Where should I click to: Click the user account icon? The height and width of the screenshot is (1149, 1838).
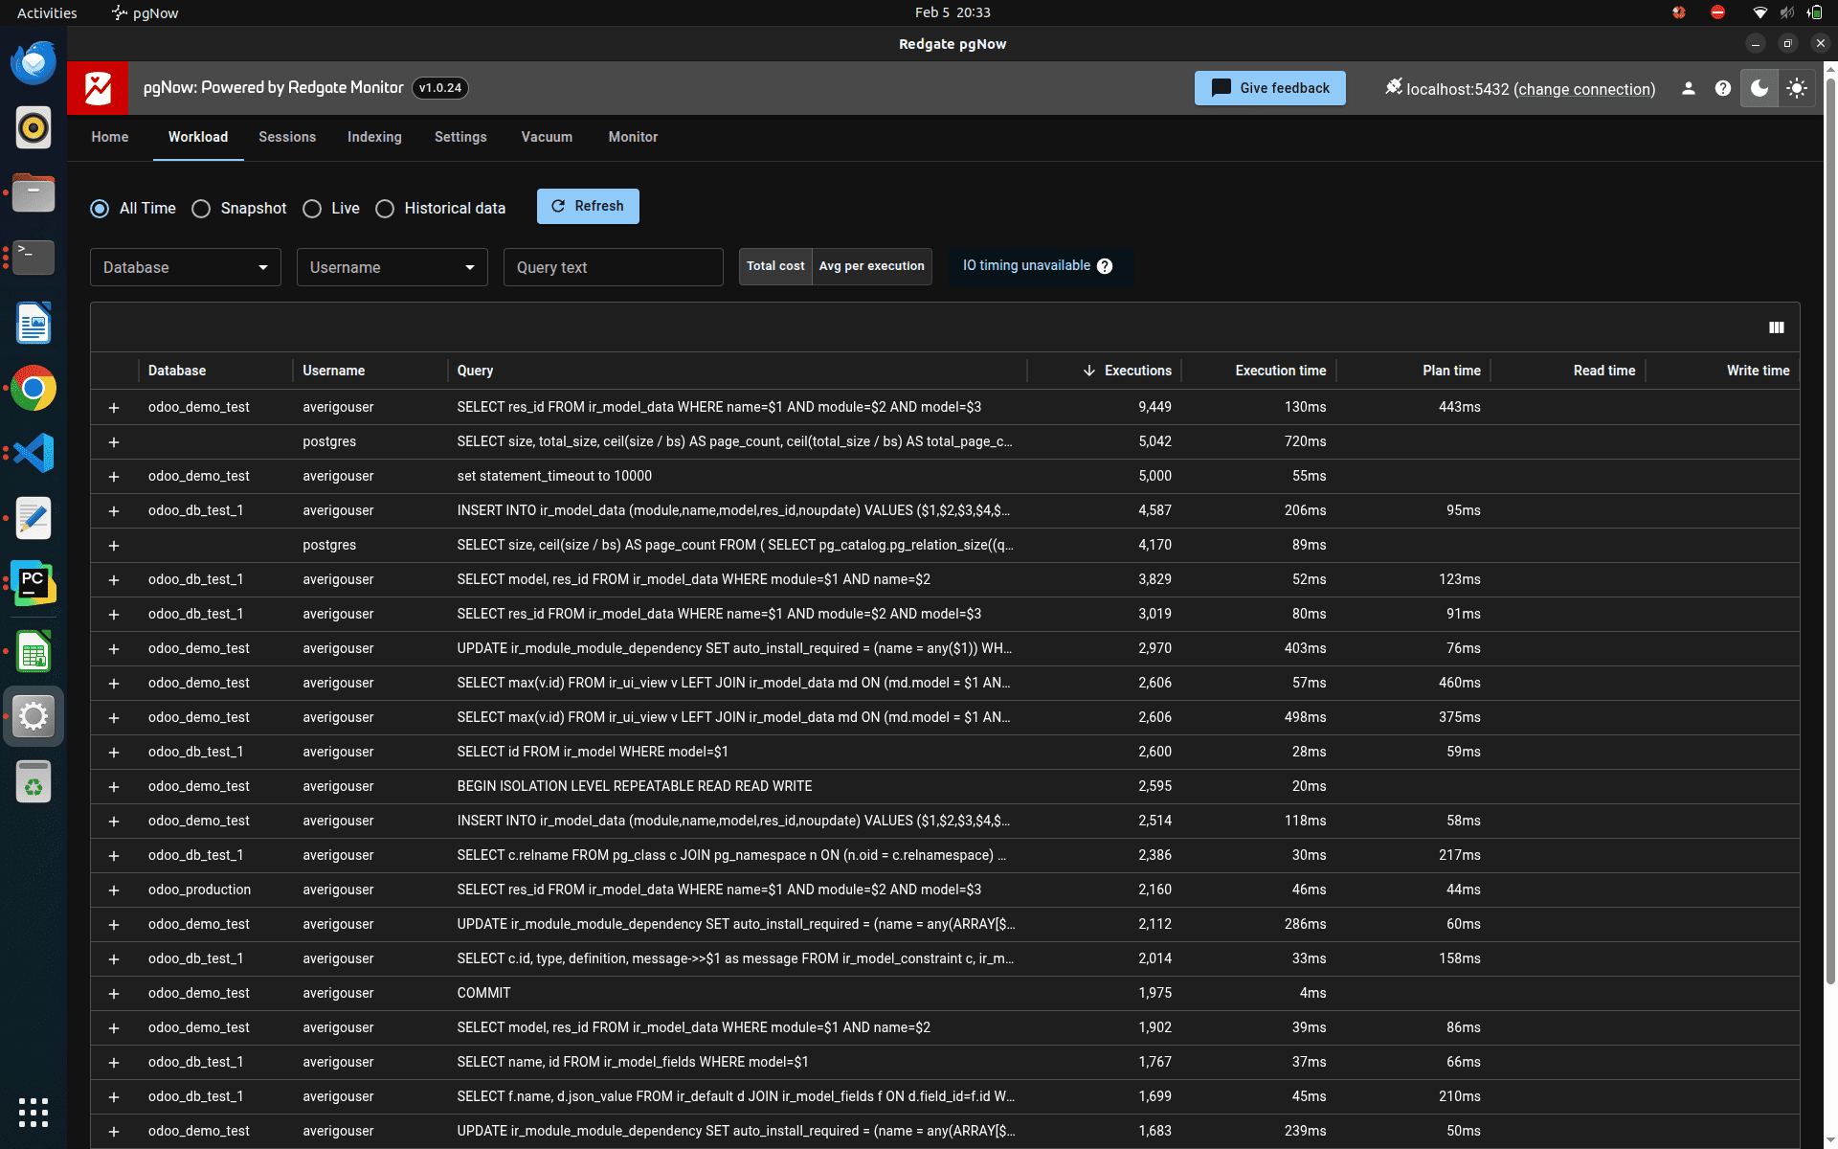tap(1689, 88)
